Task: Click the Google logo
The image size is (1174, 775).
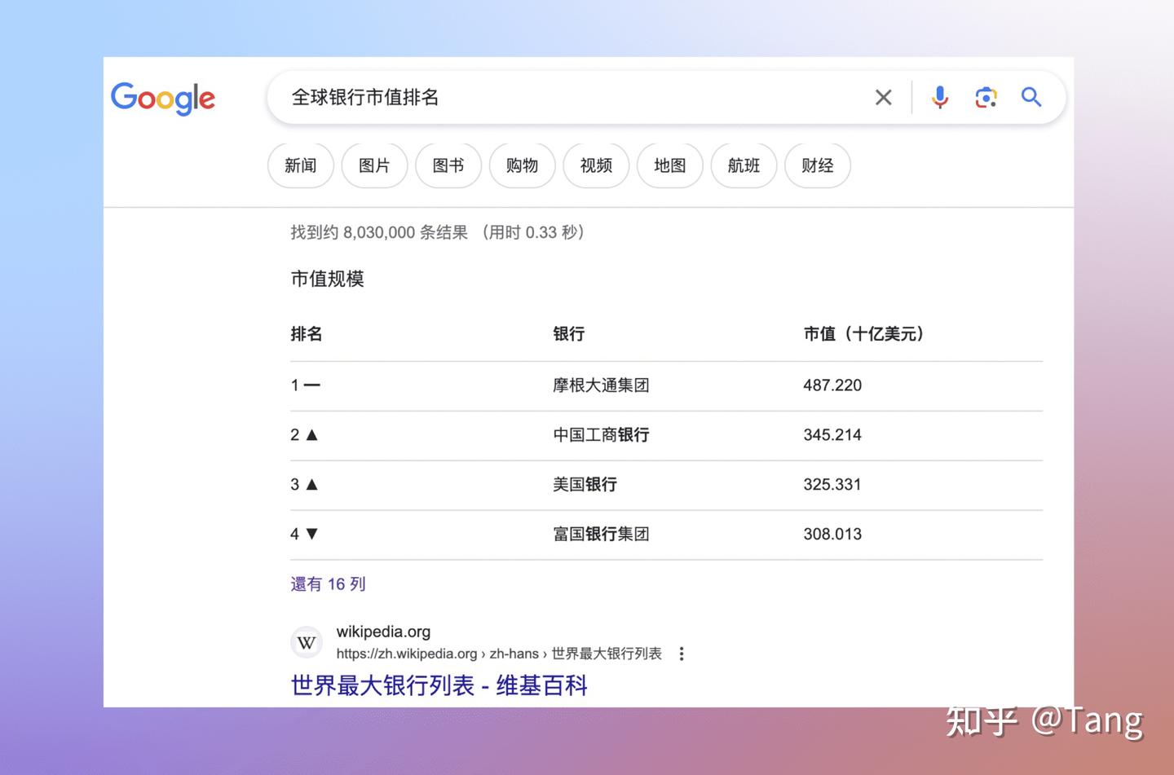Action: 162,99
